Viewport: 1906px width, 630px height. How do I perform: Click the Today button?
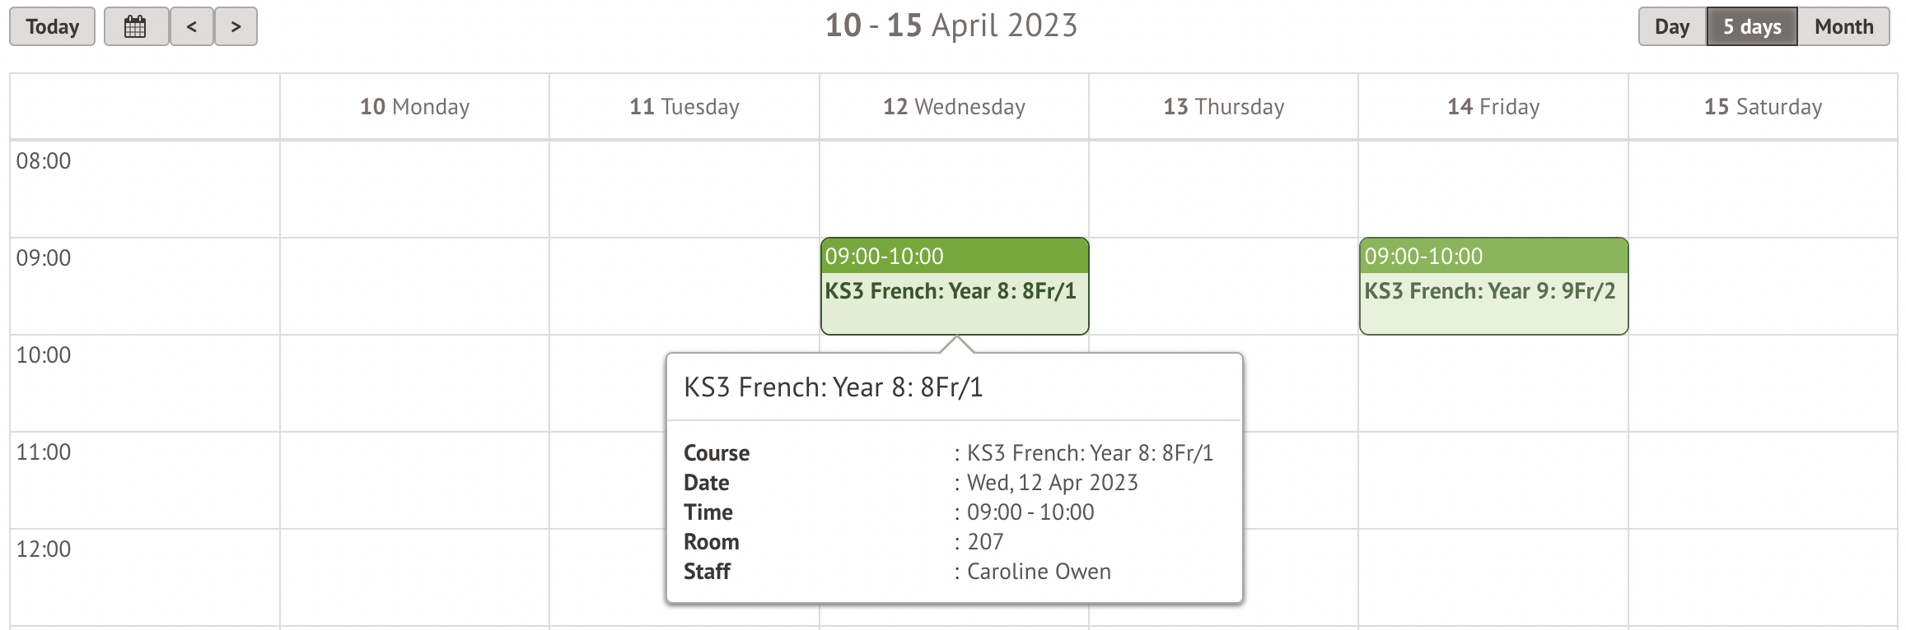click(53, 26)
